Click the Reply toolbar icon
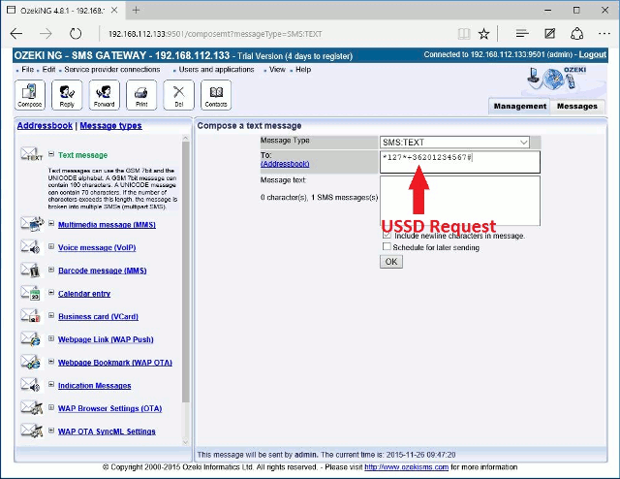 tap(67, 95)
